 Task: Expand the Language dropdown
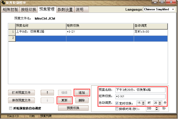(173, 9)
